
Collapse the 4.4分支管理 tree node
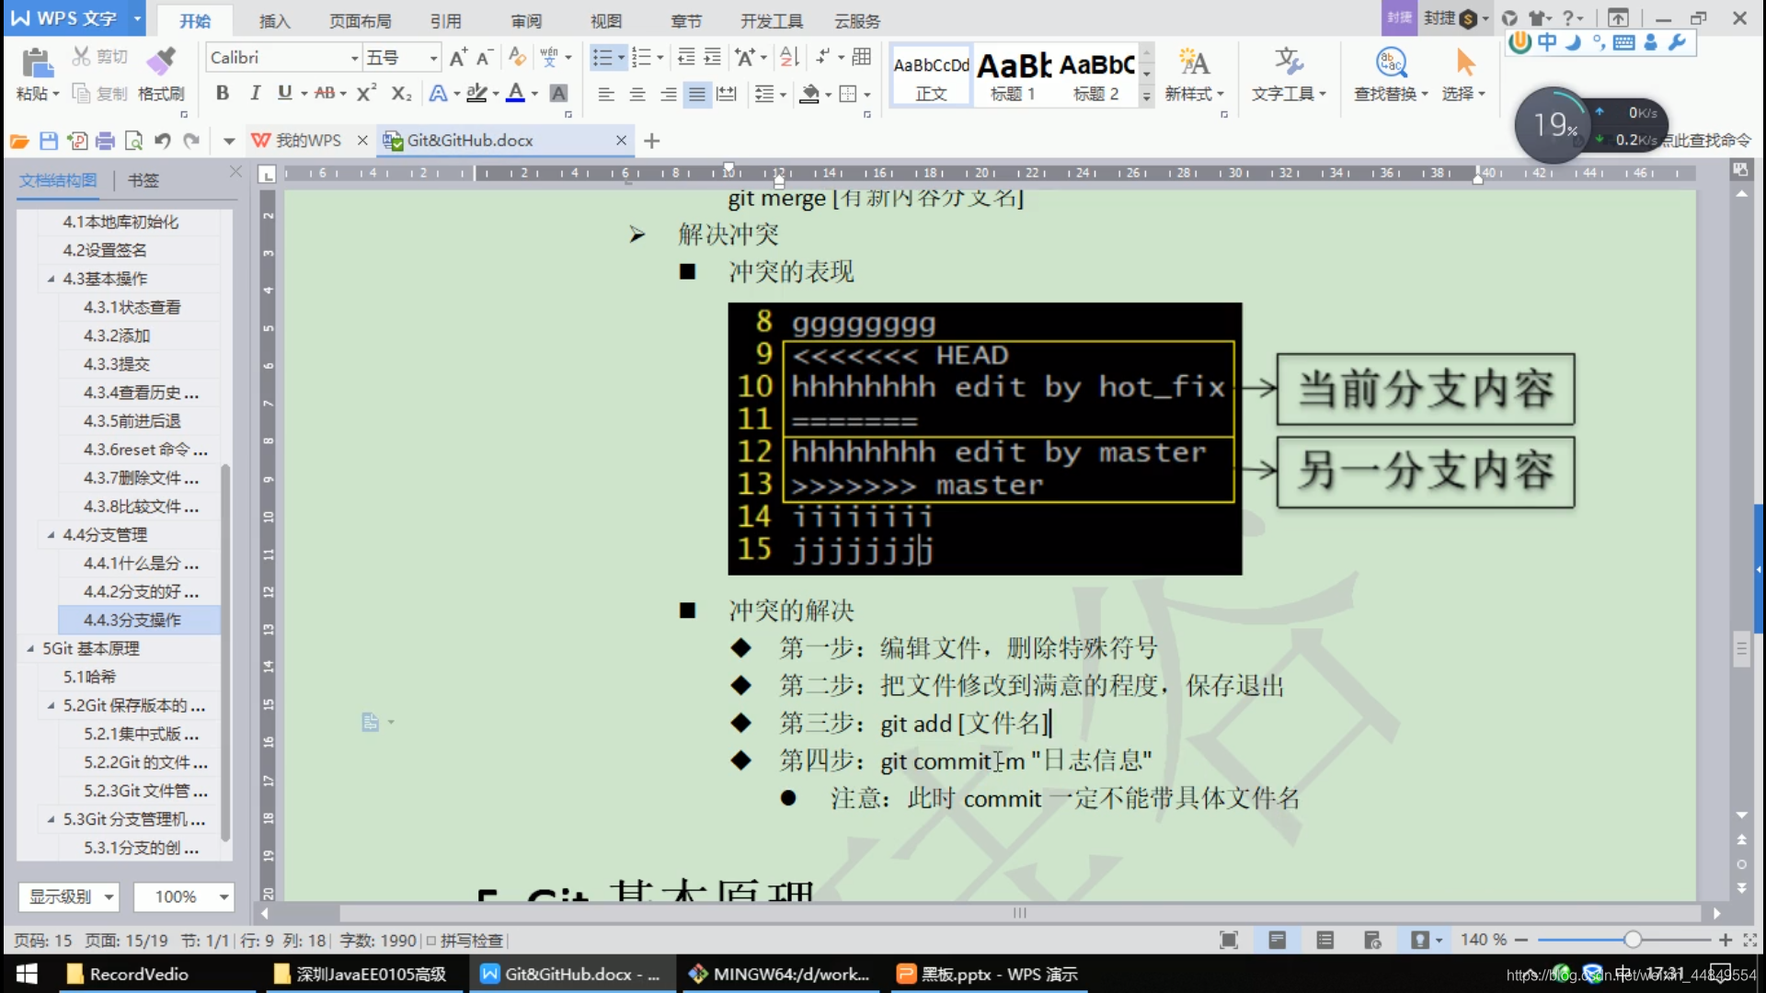pos(51,535)
